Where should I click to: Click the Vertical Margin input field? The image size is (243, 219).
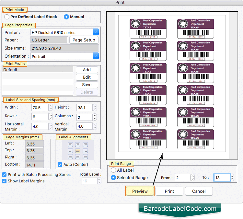[85, 126]
